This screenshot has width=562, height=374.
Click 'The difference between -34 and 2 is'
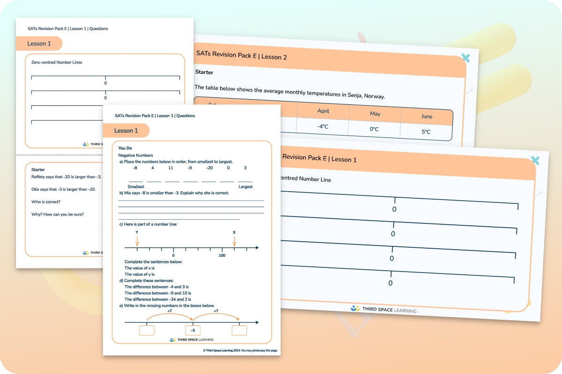click(x=158, y=299)
